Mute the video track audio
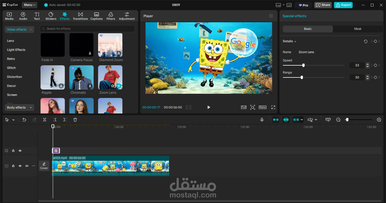Viewport: 386px width, 203px height. click(x=27, y=166)
